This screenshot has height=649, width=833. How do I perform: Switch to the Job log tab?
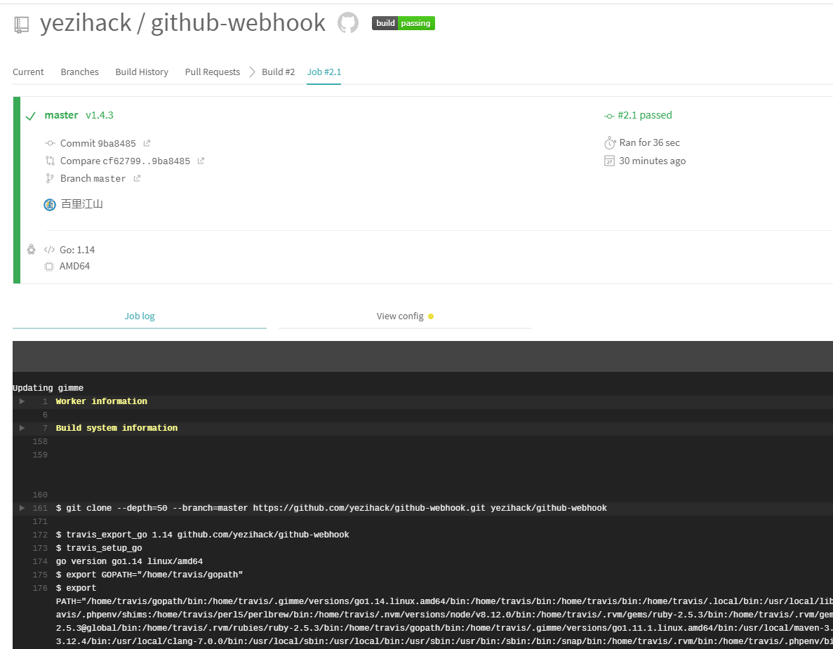140,316
